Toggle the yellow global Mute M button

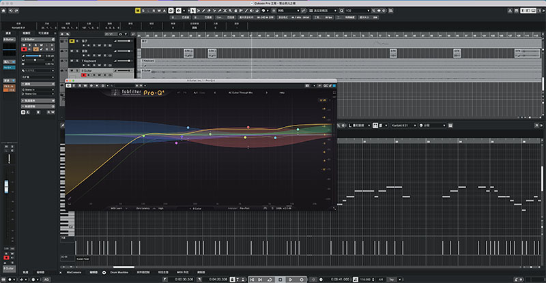tap(138, 10)
